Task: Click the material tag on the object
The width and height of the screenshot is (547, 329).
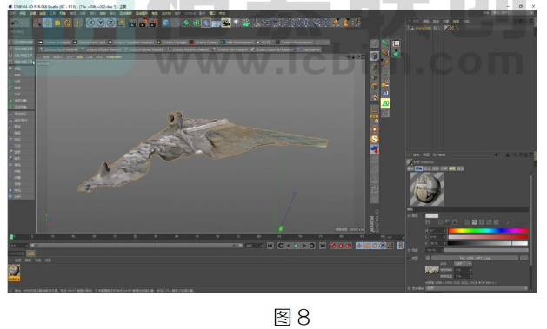Action: (446, 28)
